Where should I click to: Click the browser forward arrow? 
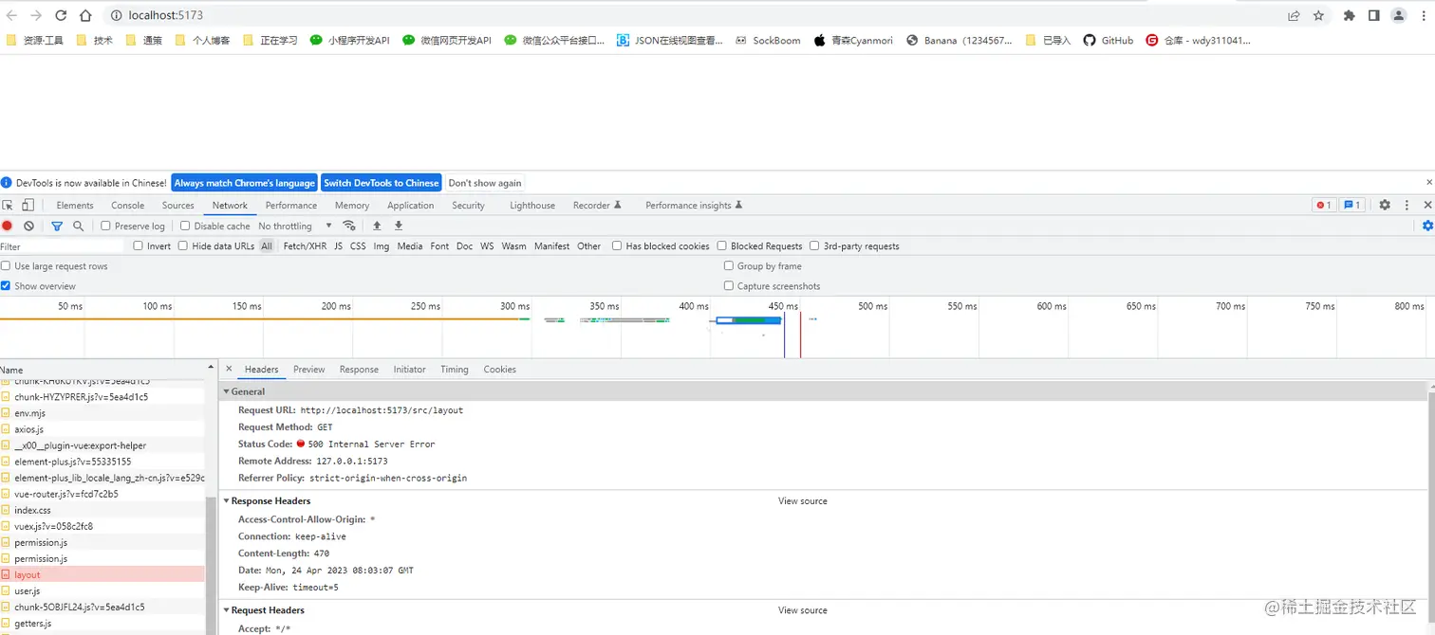click(36, 15)
